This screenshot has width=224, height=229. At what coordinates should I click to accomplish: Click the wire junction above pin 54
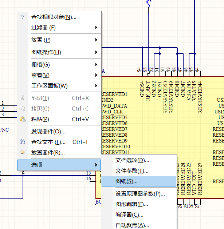click(142, 48)
